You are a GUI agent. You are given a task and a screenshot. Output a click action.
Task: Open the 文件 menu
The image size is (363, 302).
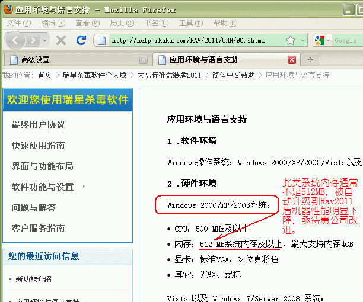[19, 23]
